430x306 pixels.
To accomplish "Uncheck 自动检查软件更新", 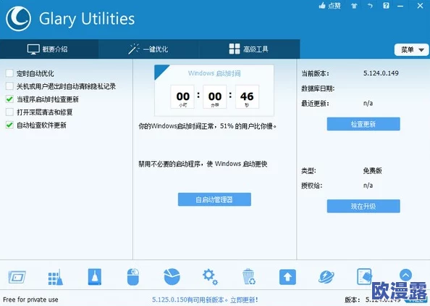I will tap(9, 125).
